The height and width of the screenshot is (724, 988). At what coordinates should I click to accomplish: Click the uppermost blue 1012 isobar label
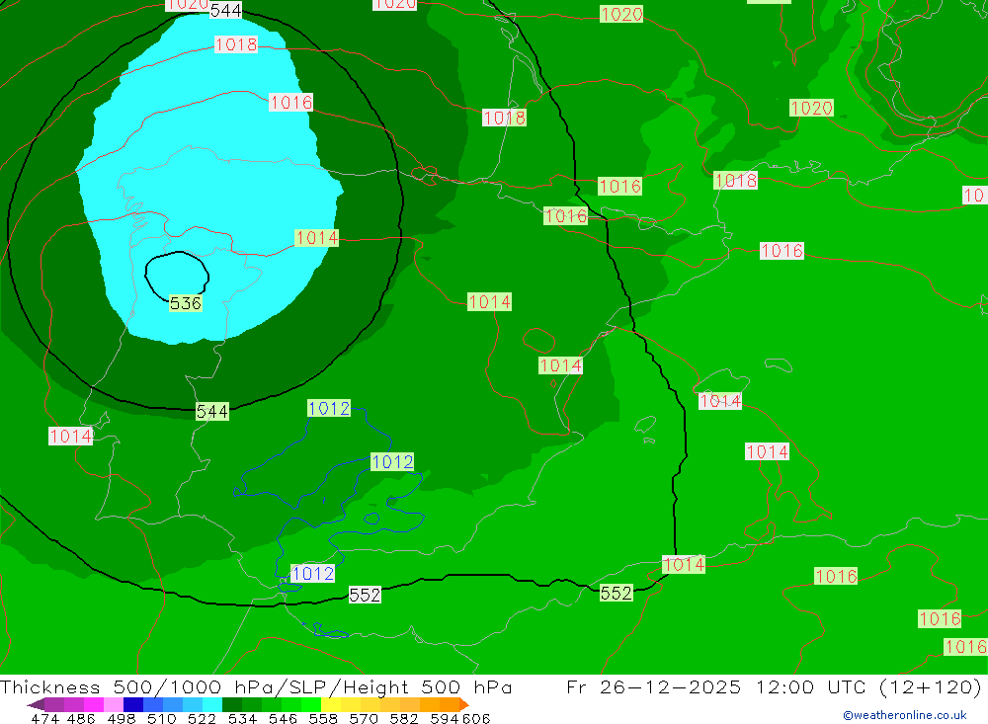coord(329,408)
